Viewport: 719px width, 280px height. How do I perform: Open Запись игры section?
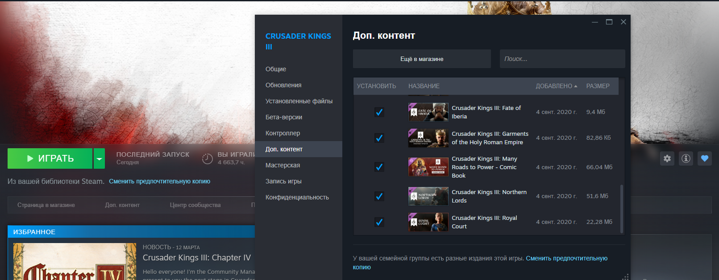299,181
